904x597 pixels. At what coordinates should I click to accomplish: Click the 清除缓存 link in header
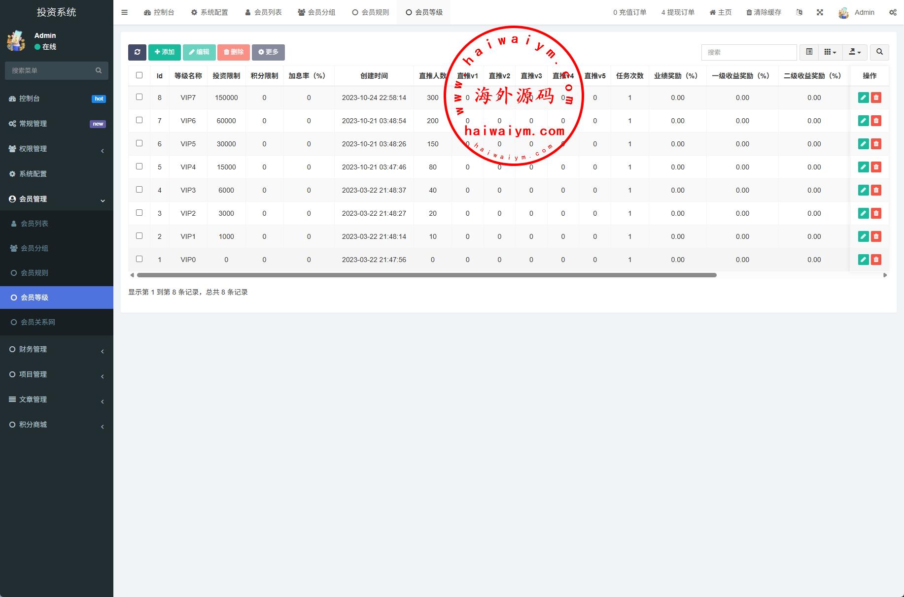click(x=764, y=12)
